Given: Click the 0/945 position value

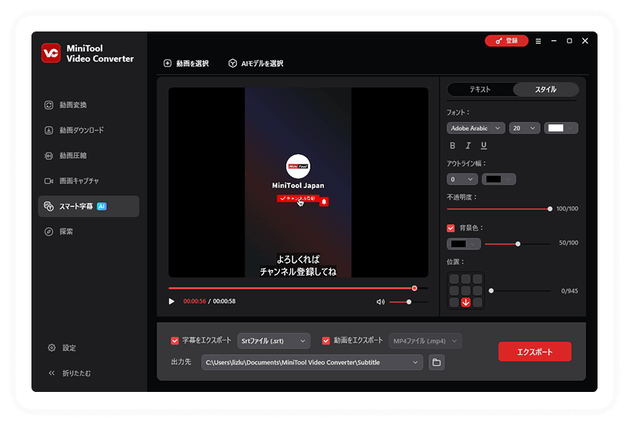Looking at the screenshot, I should 569,291.
